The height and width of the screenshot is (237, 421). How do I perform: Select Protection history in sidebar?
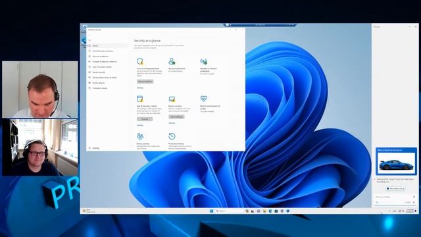point(108,88)
